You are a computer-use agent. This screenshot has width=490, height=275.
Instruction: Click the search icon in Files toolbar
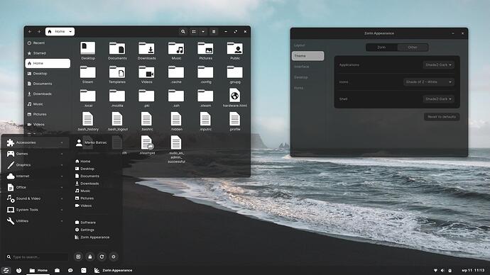tap(183, 31)
